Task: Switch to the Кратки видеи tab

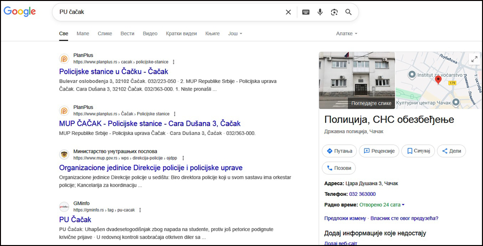Action: click(x=181, y=33)
